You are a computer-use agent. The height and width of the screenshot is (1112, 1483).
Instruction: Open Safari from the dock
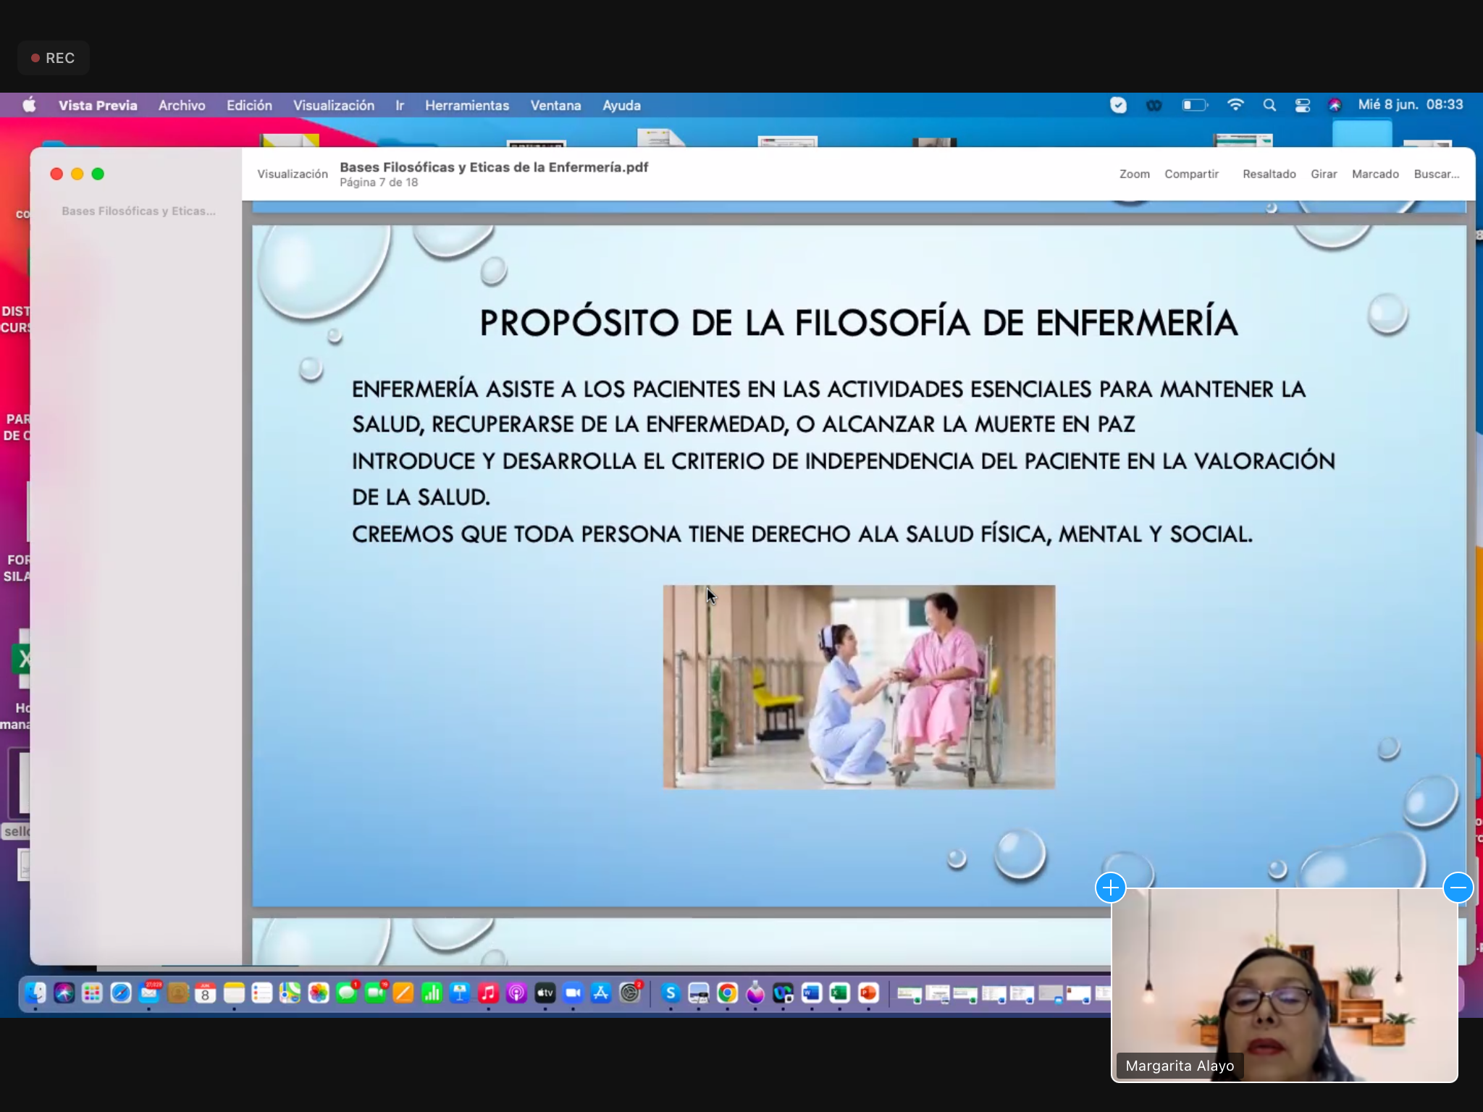point(121,993)
